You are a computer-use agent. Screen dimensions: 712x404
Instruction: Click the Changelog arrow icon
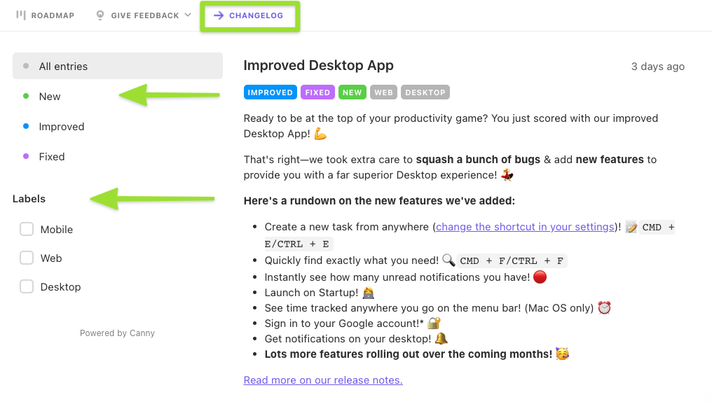pos(219,15)
